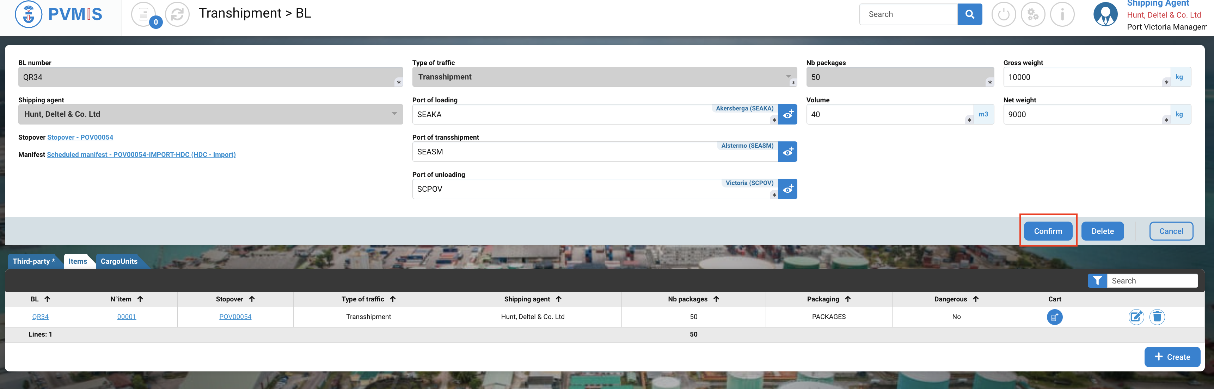The image size is (1214, 389).
Task: Open the settings gears icon
Action: pos(1032,14)
